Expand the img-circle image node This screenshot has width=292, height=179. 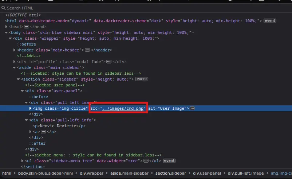[31, 108]
